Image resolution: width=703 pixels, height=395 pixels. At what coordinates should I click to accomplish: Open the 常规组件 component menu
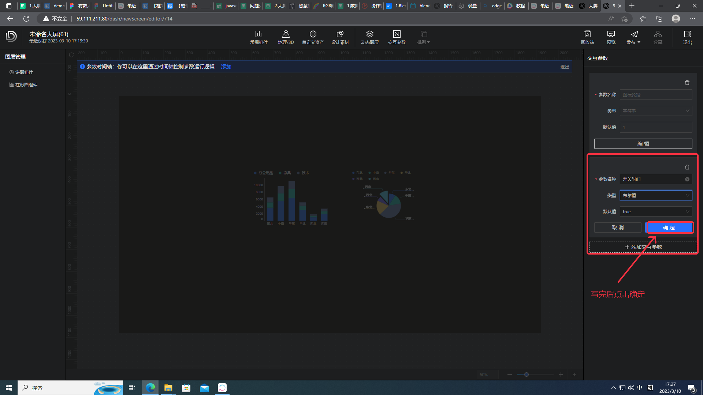pyautogui.click(x=258, y=38)
